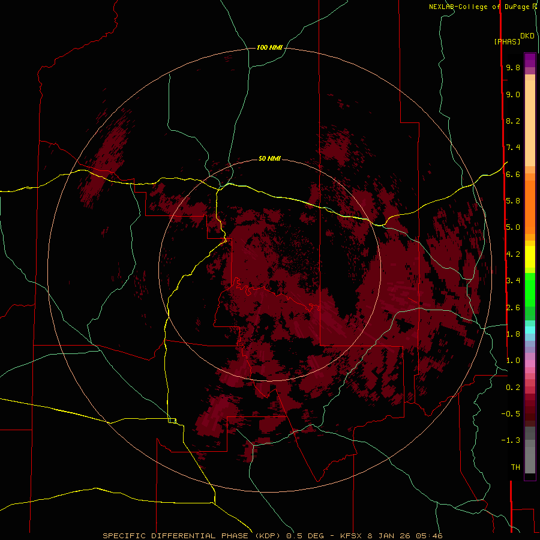Select the 1.0 scale value

[x=513, y=361]
